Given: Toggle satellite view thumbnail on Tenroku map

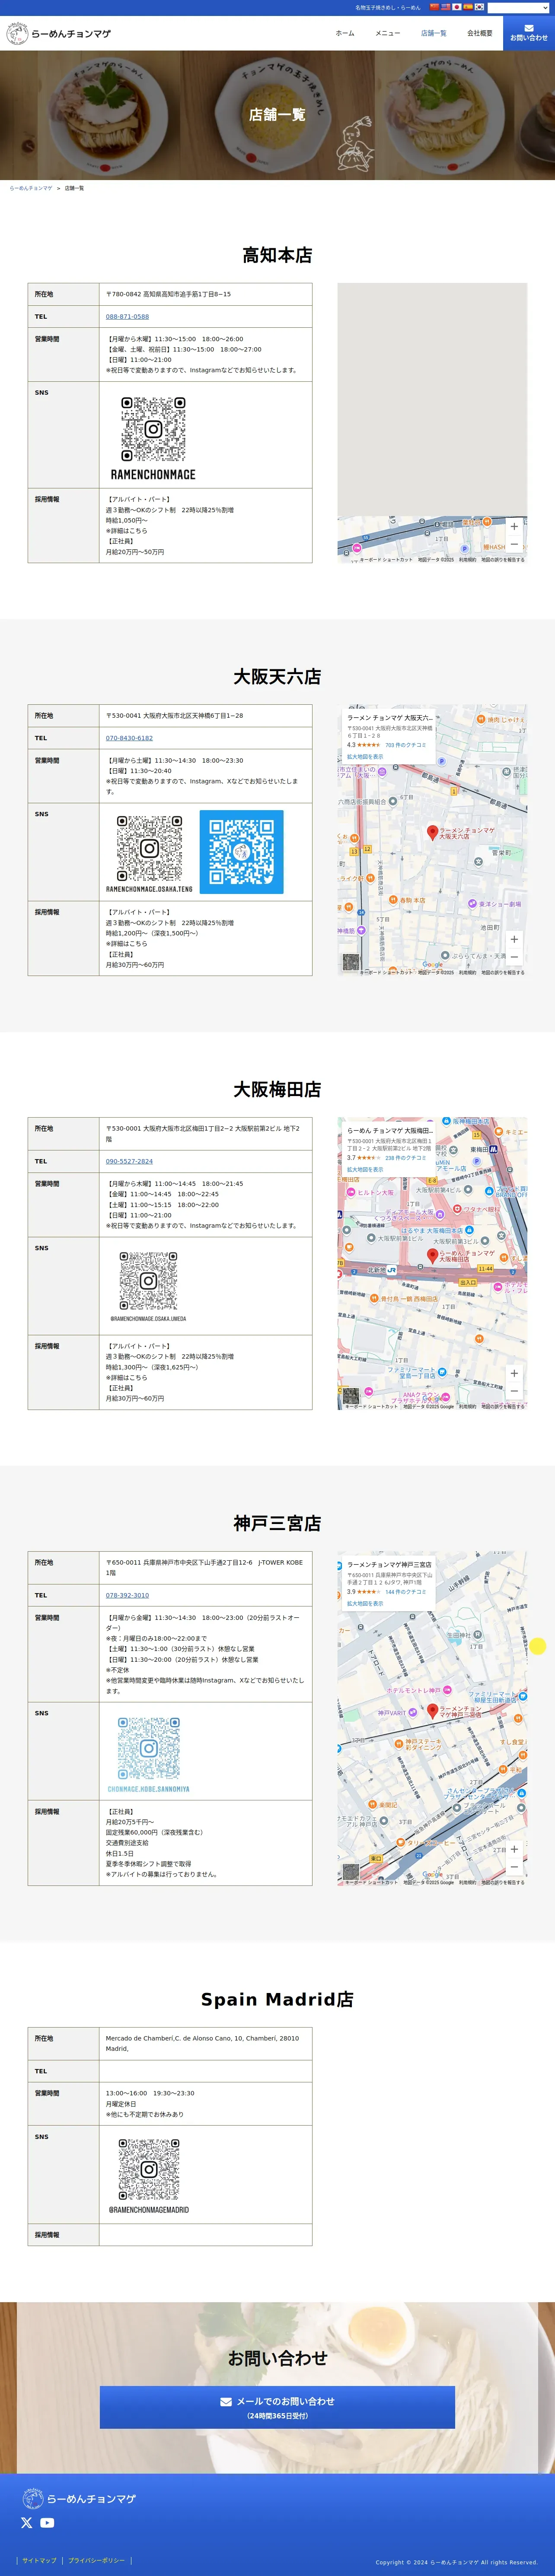Looking at the screenshot, I should (351, 962).
